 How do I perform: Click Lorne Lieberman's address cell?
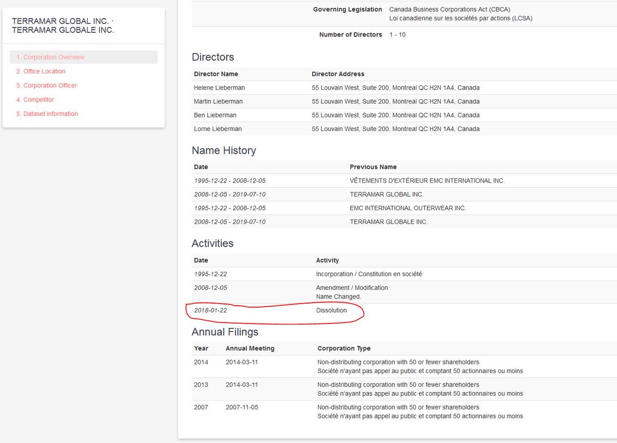395,128
